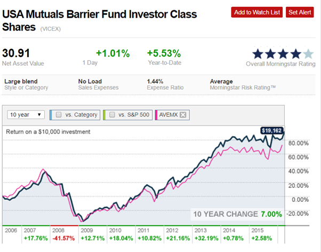The width and height of the screenshot is (321, 252).
Task: Enable the vs. Category comparison checkbox
Action: pos(59,114)
